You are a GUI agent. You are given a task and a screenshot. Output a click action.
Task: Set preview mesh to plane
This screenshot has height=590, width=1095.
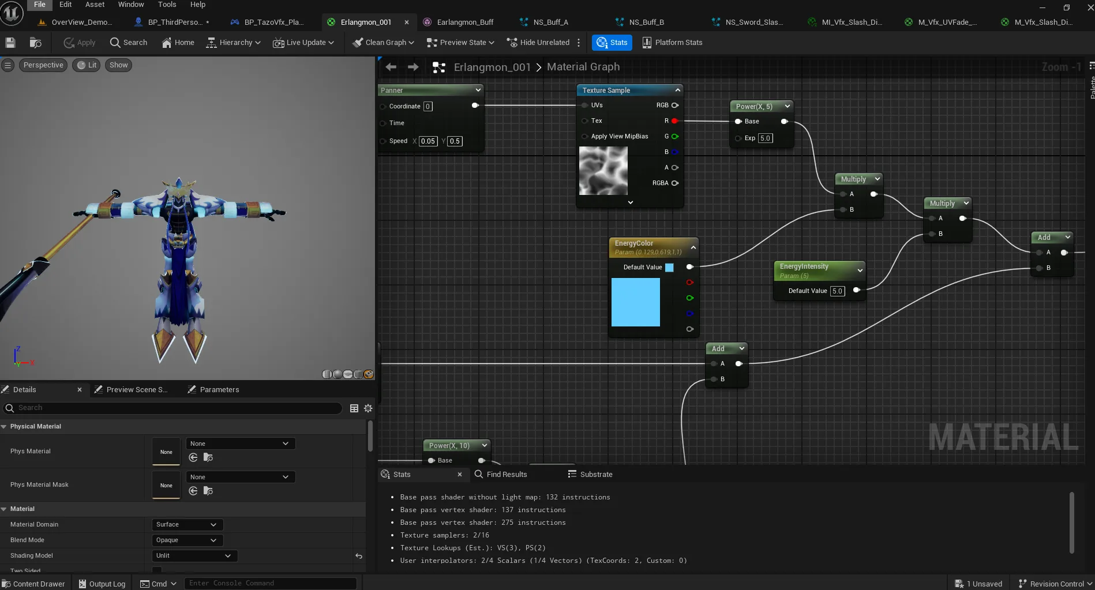(x=347, y=374)
